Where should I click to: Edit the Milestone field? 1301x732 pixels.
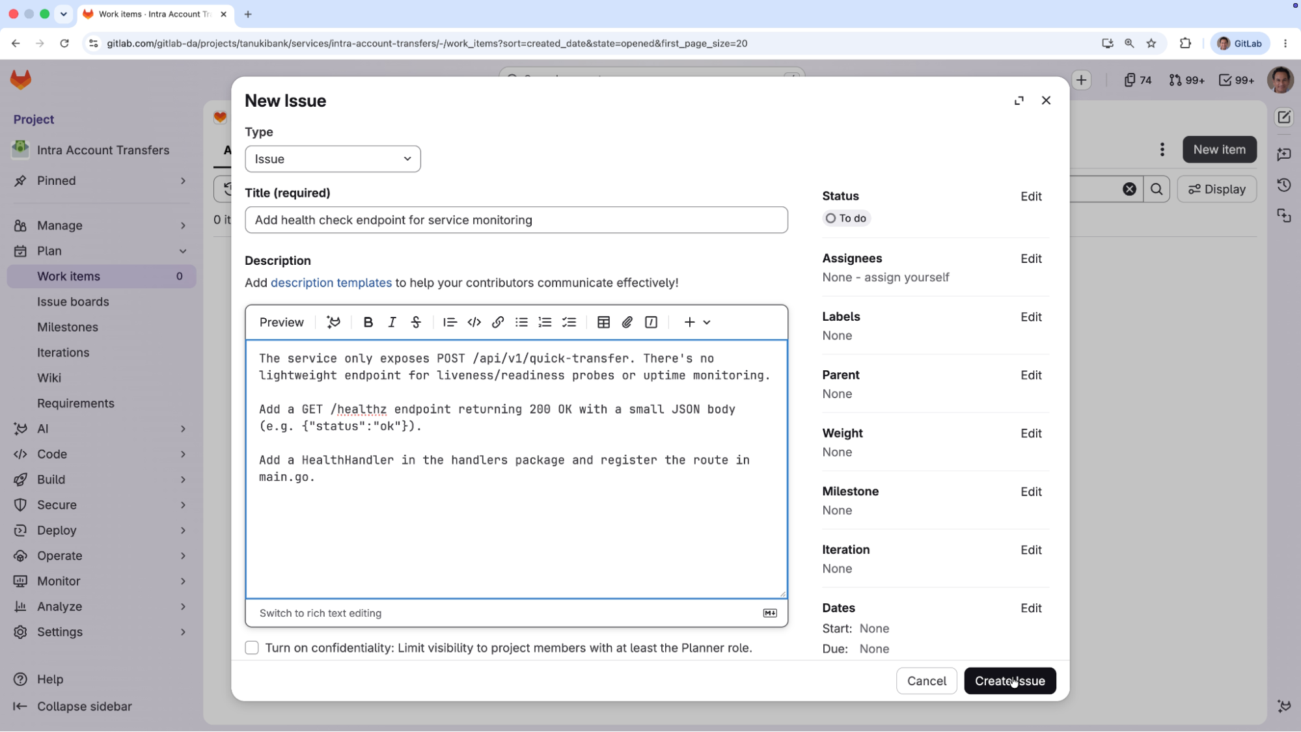click(x=1031, y=492)
